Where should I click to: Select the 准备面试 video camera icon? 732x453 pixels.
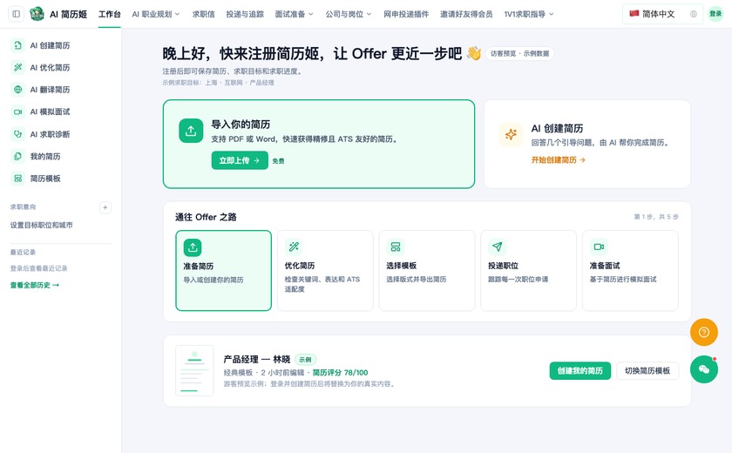point(599,247)
